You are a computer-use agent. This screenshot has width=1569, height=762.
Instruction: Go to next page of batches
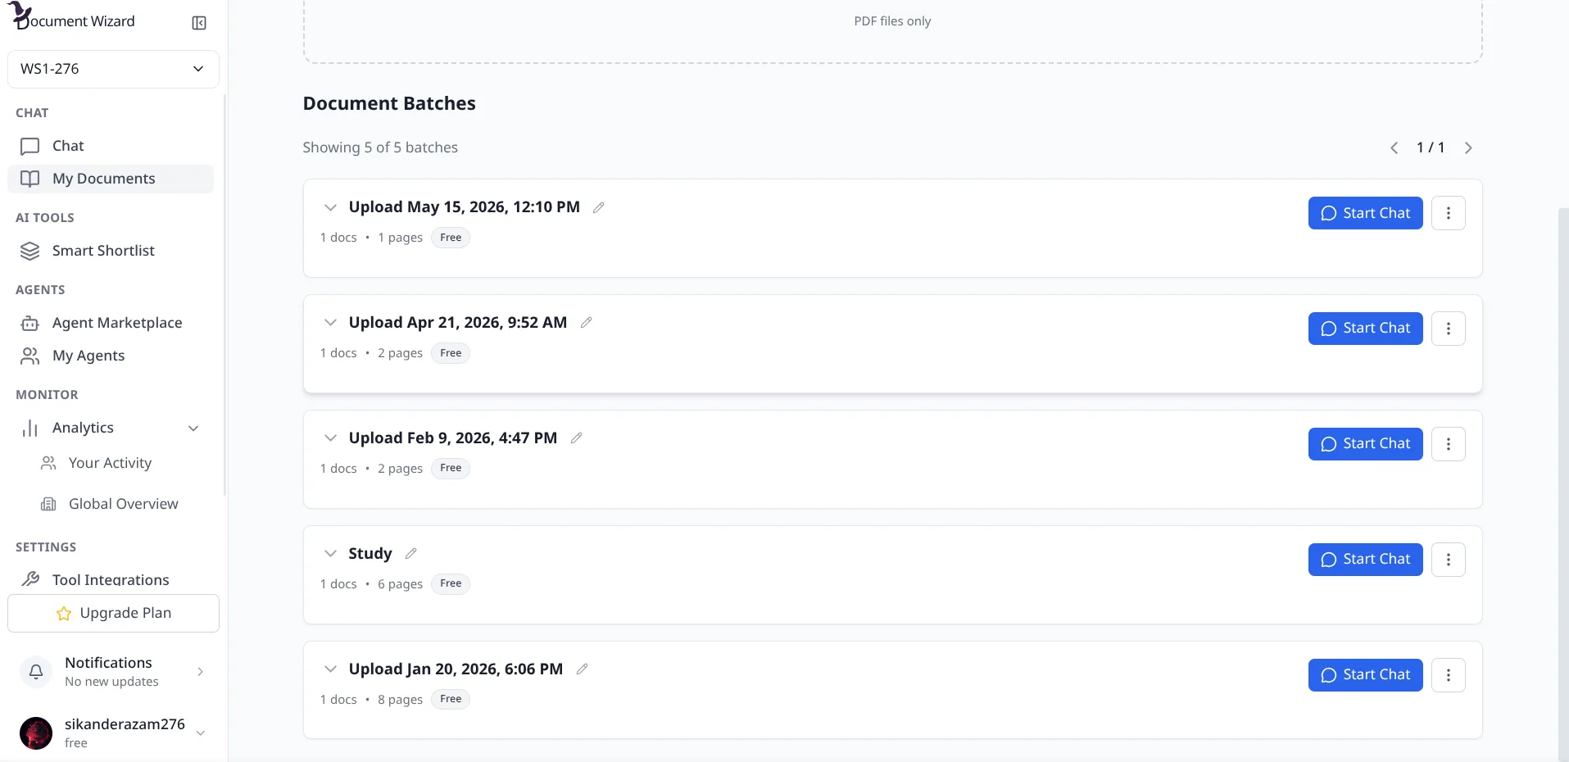pyautogui.click(x=1468, y=148)
